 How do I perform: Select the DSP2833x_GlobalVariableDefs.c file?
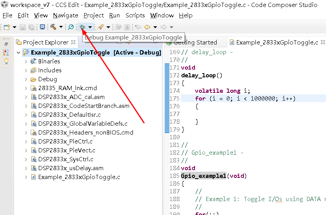coord(83,124)
